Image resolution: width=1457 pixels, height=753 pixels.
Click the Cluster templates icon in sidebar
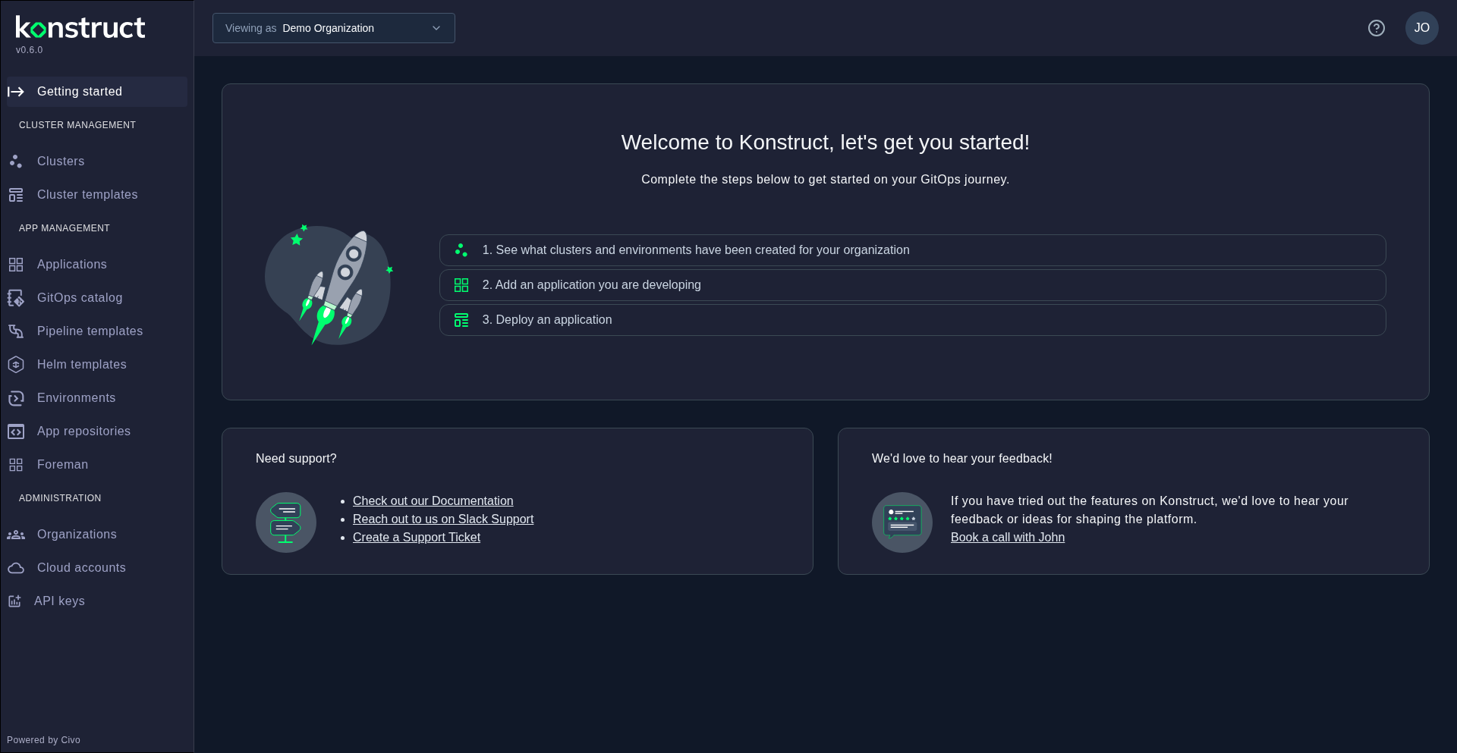click(x=16, y=195)
